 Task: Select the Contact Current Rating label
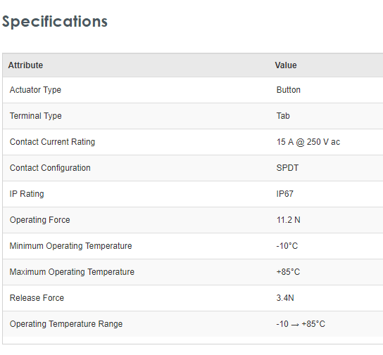tap(52, 142)
